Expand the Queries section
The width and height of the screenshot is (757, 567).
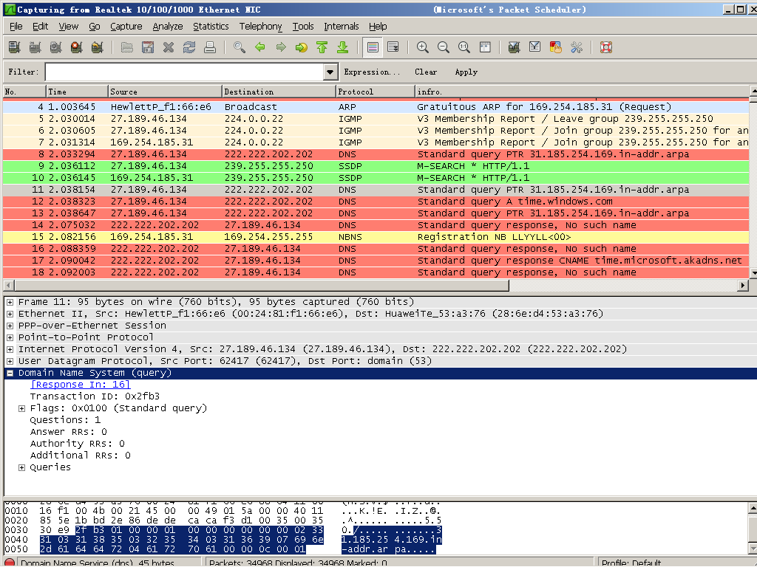point(21,467)
